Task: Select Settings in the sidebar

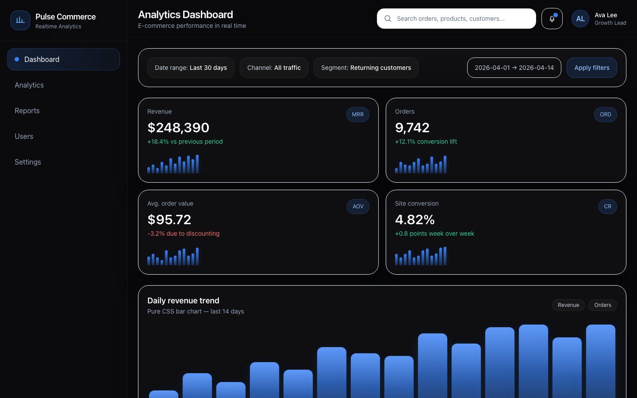Action: tap(28, 162)
